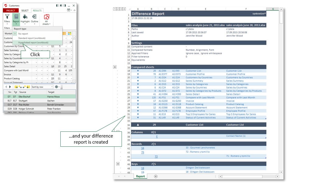Viewport: 317px width, 183px height.
Task: Choose Hyperlinked report (workbook)
Action: (37, 42)
